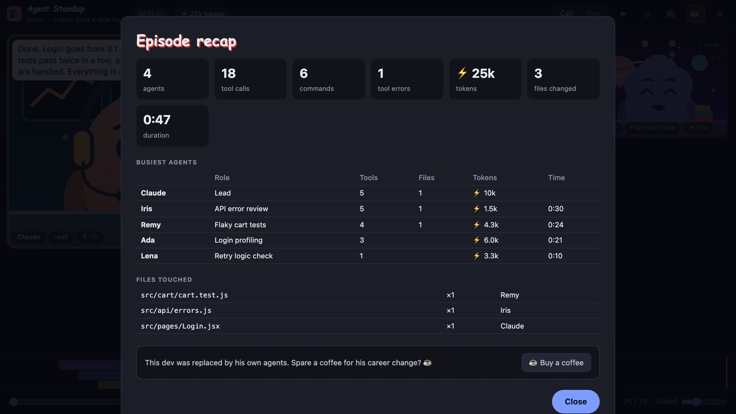Image resolution: width=736 pixels, height=414 pixels.
Task: Select the src/pages/Login.jsx file row
Action: point(368,326)
